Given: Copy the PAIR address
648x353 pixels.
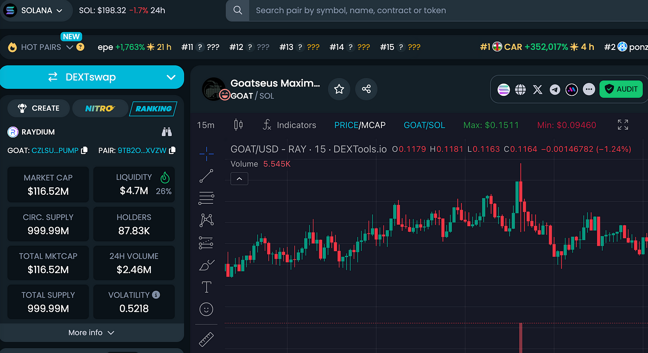Looking at the screenshot, I should pyautogui.click(x=172, y=150).
